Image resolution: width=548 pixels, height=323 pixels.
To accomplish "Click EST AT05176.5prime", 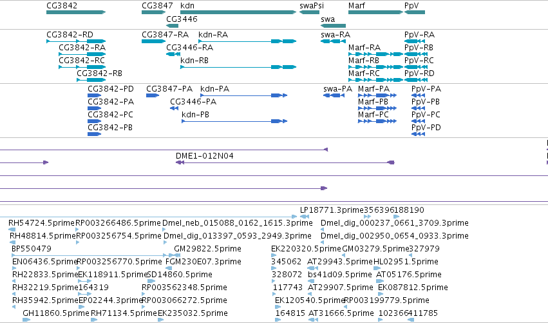I will [380, 281].
